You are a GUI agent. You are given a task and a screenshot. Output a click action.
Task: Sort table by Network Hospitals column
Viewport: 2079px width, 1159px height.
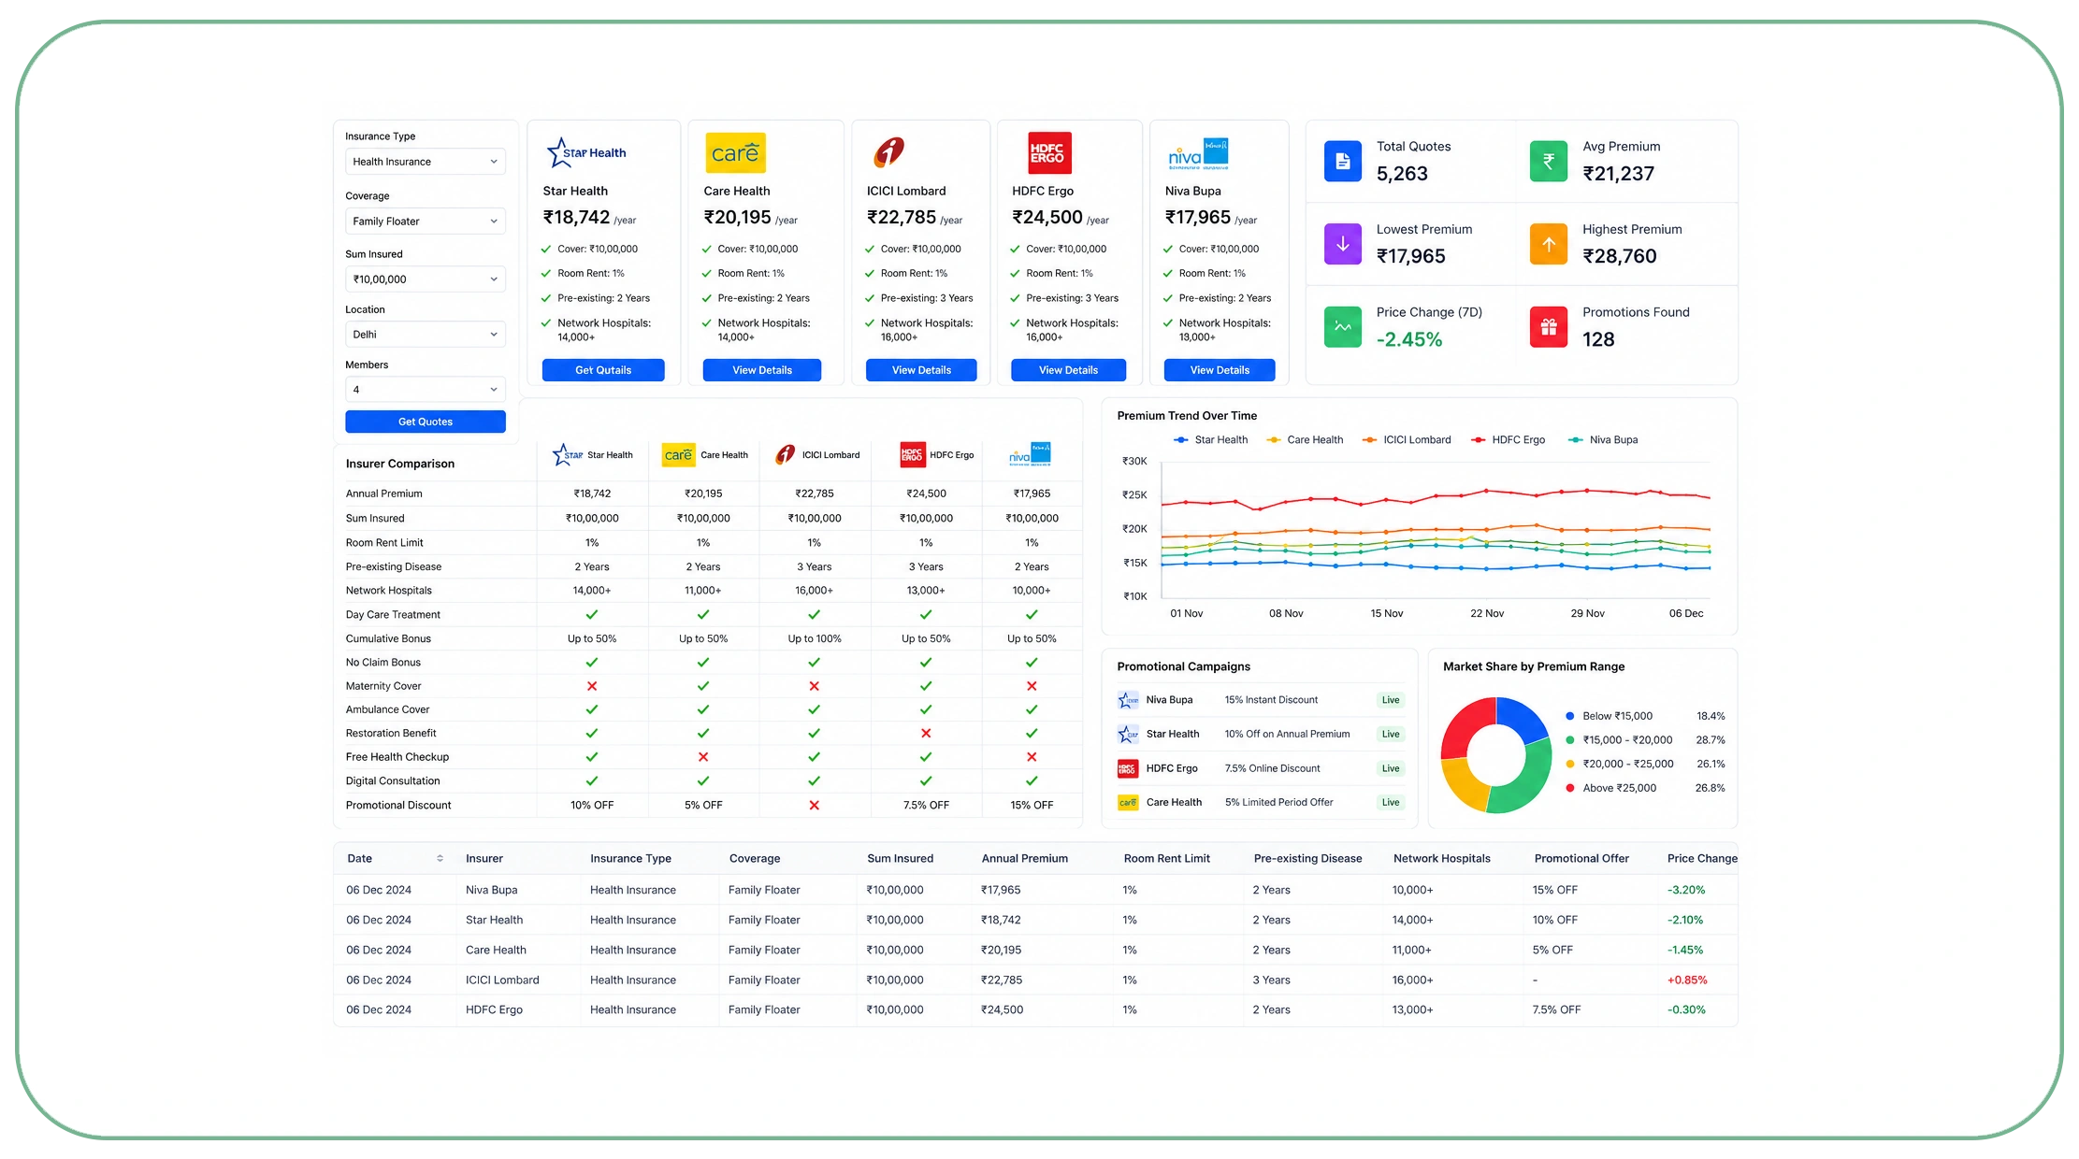[x=1442, y=859]
